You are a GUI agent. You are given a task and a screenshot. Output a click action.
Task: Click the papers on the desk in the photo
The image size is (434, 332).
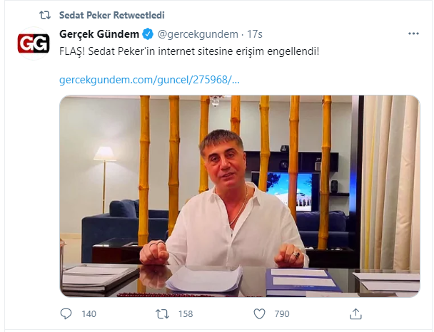[x=204, y=279]
